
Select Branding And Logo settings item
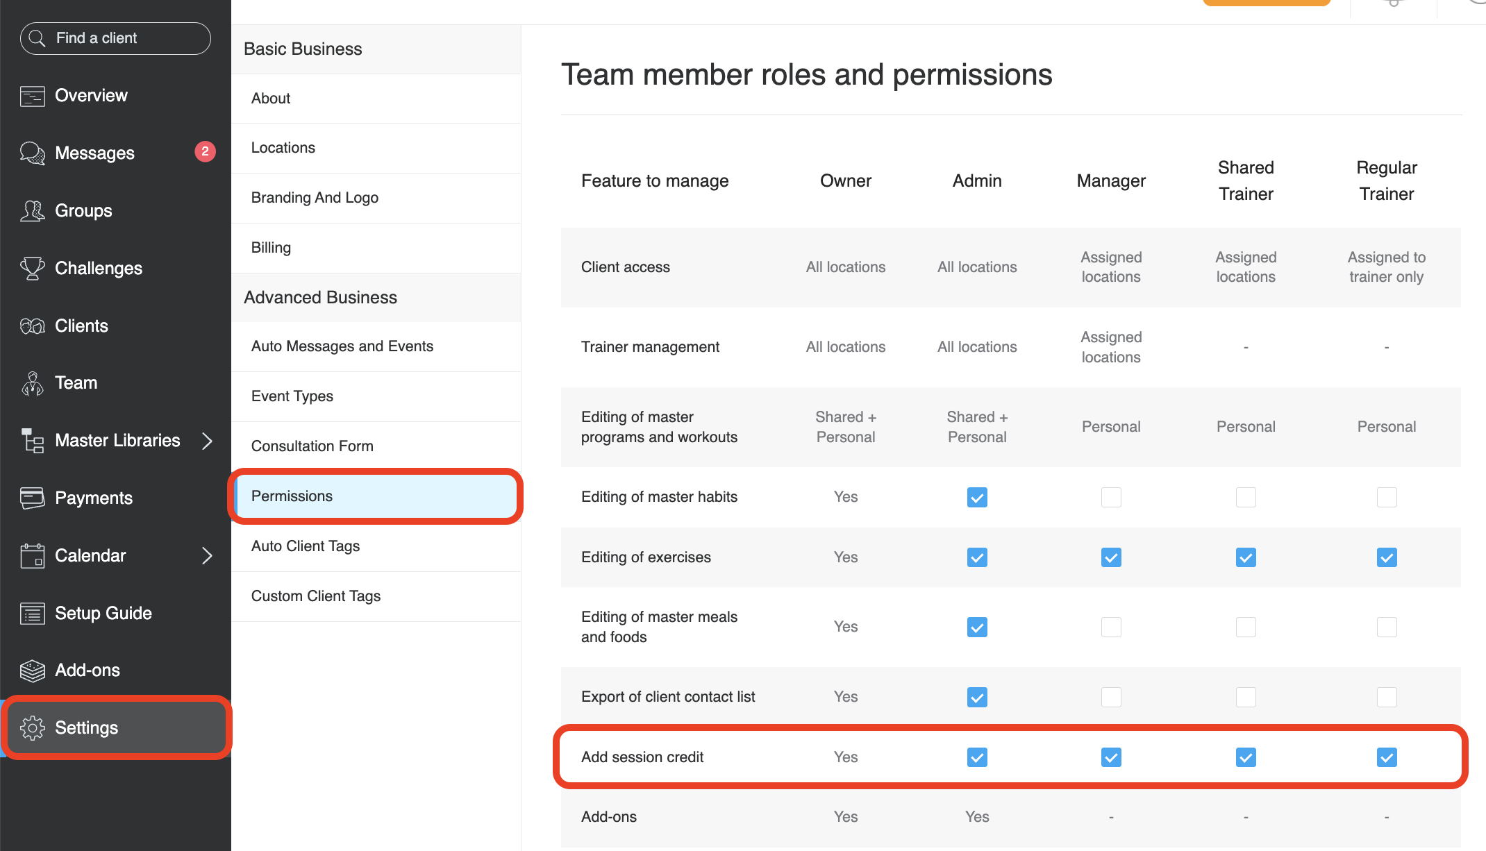[315, 198]
